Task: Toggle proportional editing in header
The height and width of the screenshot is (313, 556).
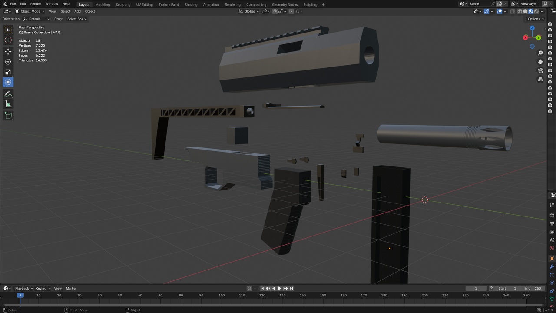Action: click(291, 11)
